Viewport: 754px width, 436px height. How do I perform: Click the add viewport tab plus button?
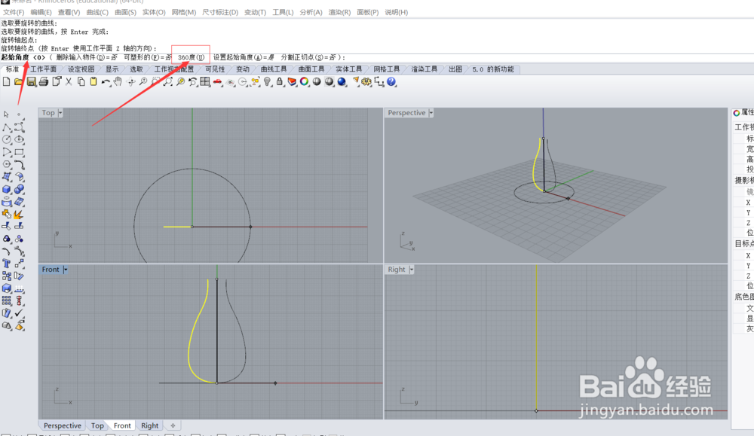(x=173, y=425)
